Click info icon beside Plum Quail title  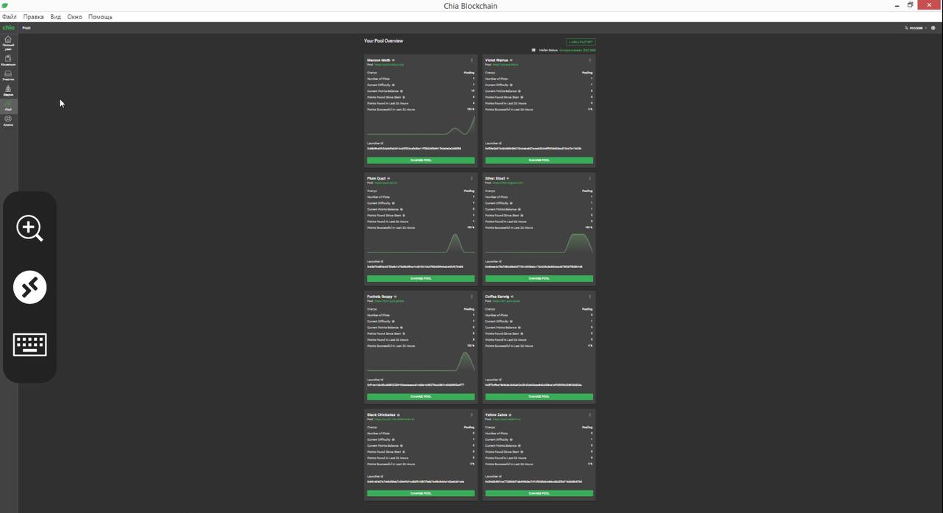click(x=389, y=178)
